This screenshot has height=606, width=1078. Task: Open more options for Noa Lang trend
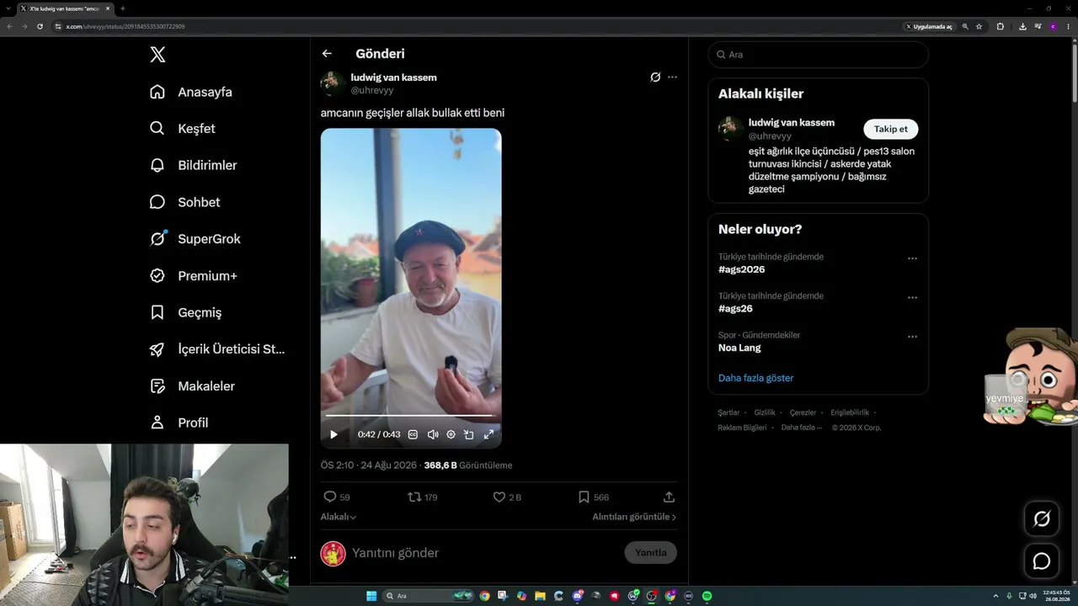[x=912, y=337]
